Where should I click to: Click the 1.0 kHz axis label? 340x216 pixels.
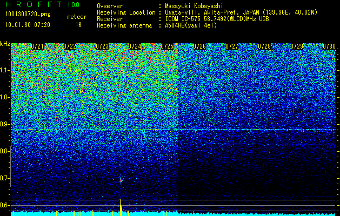pyautogui.click(x=4, y=97)
